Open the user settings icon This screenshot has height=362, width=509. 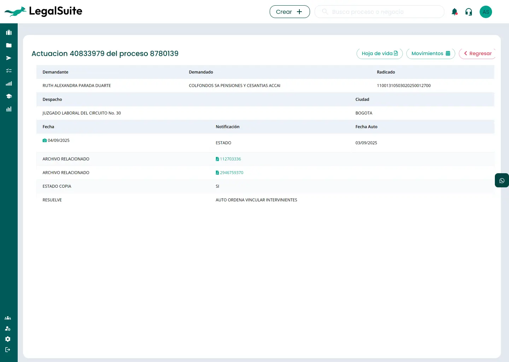tap(8, 328)
